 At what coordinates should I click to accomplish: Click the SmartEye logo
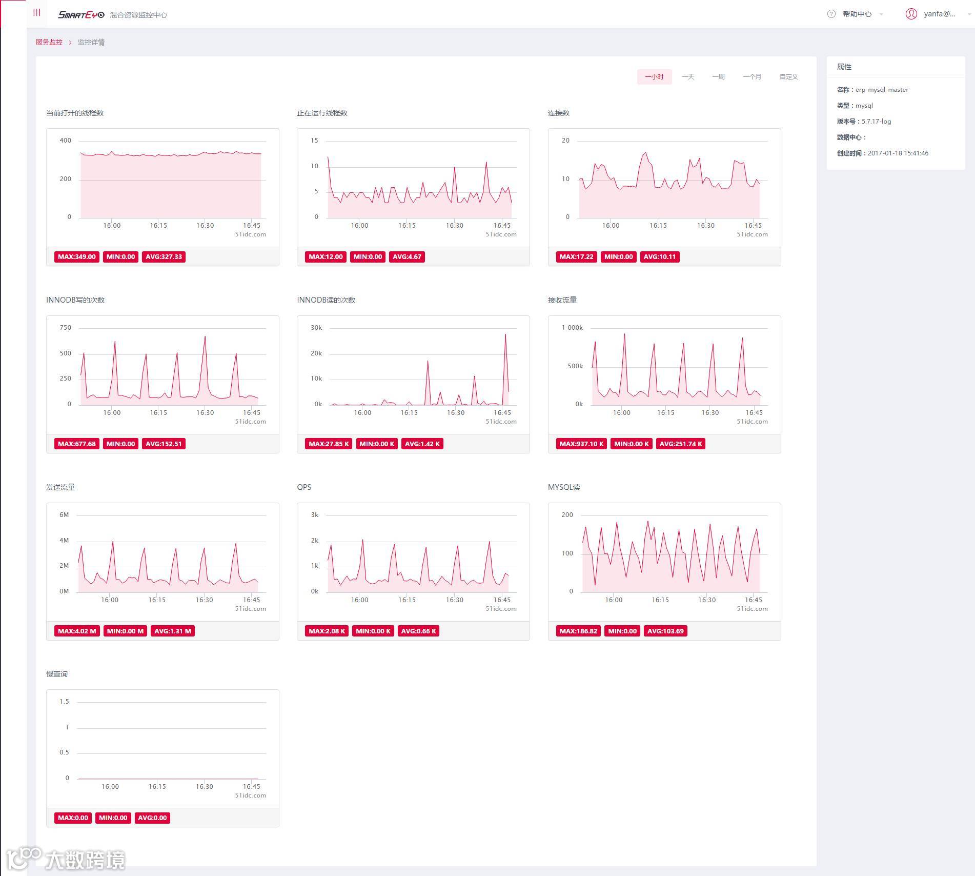(x=81, y=15)
